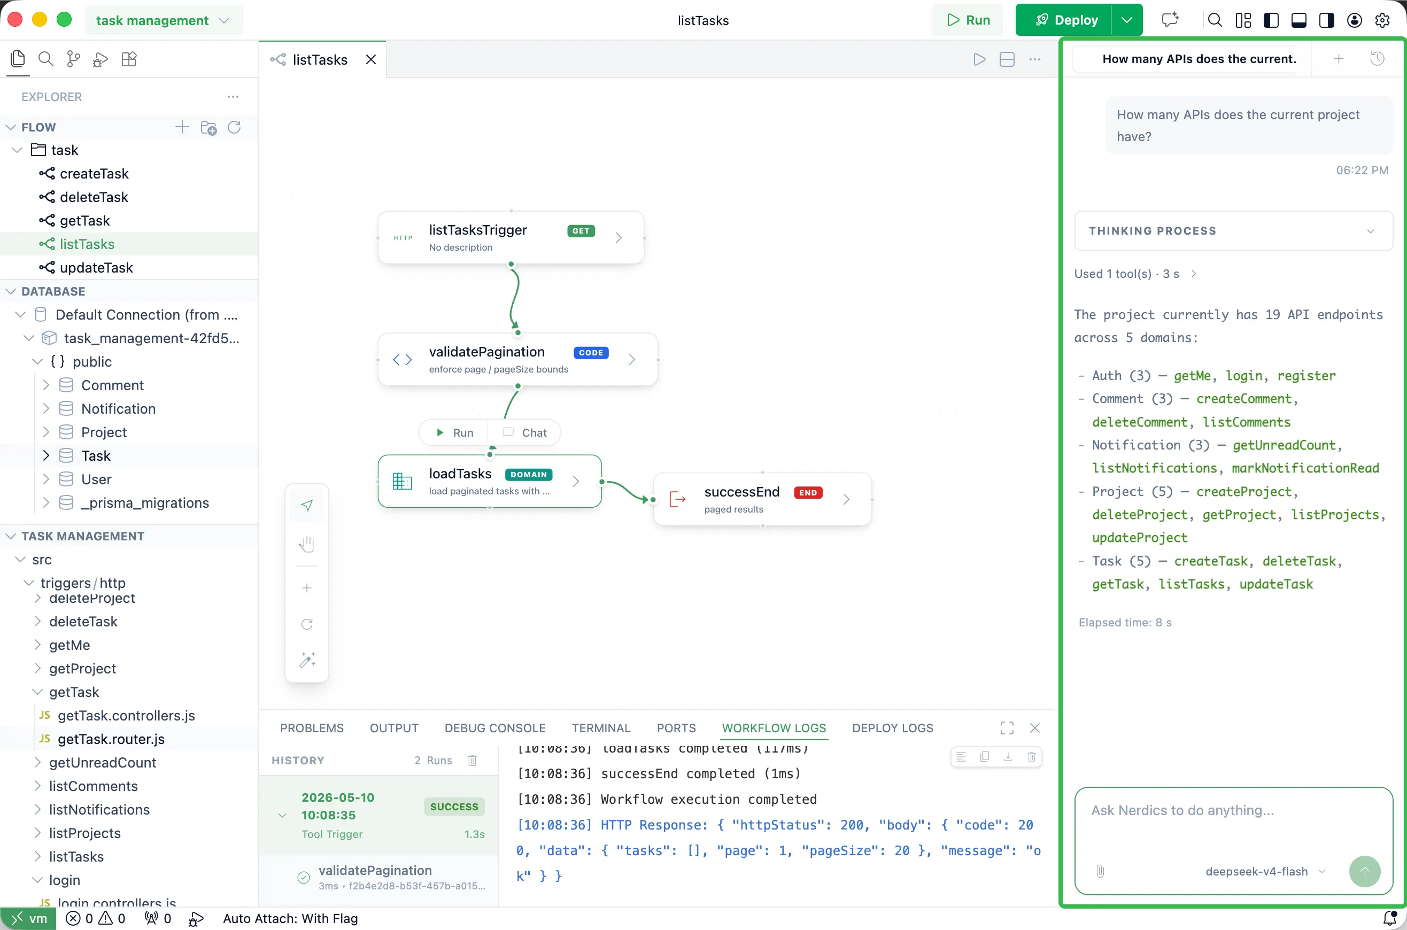This screenshot has height=930, width=1407.
Task: Reset canvas view with refresh tool
Action: point(307,624)
